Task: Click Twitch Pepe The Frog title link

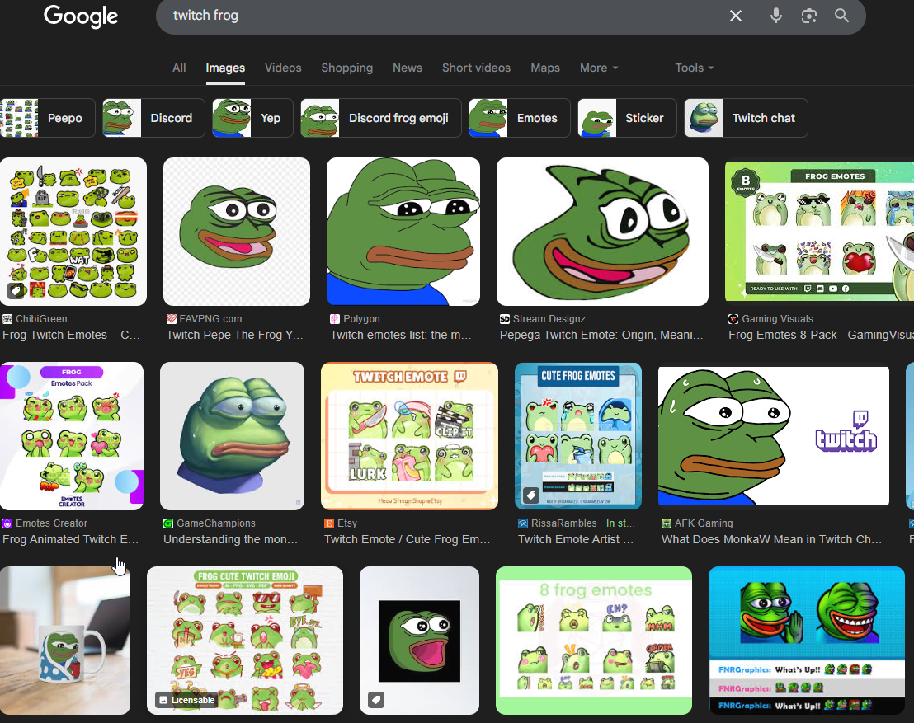Action: 234,335
